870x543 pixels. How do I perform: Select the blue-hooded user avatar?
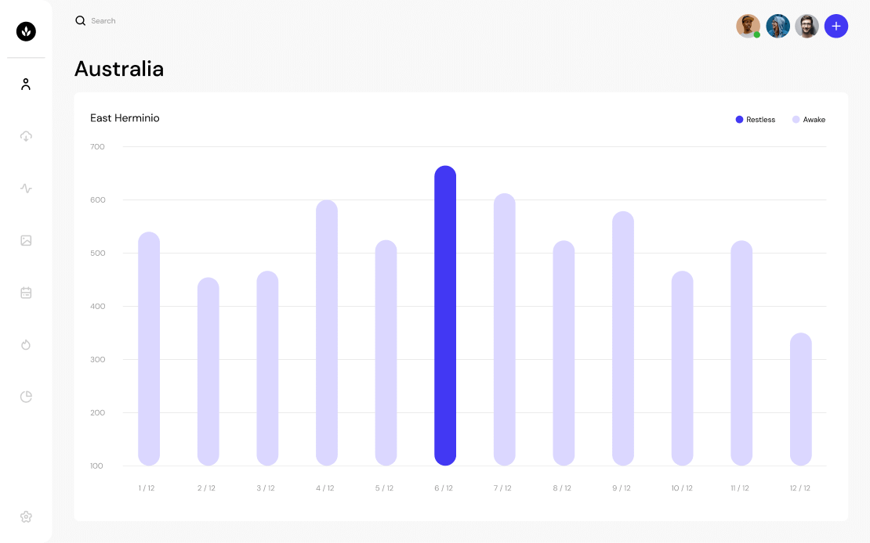coord(778,26)
